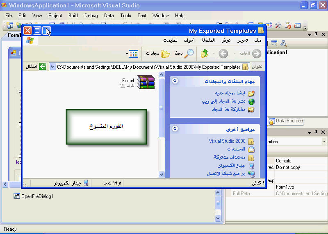The image size is (328, 234).
Task: Pin the Properties panel with the pushpin icon
Action: (316, 132)
